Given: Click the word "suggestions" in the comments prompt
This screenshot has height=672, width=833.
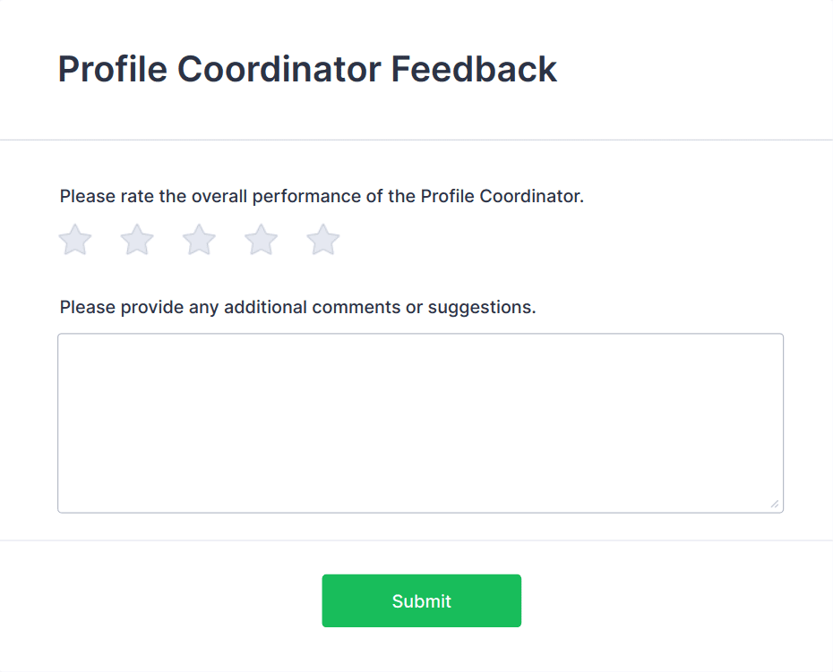Looking at the screenshot, I should [x=480, y=308].
